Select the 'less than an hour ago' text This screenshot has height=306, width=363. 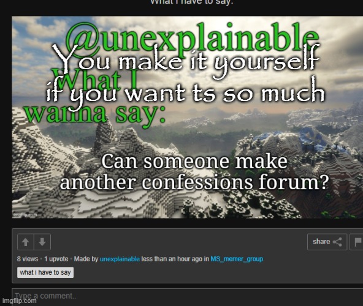click(172, 259)
